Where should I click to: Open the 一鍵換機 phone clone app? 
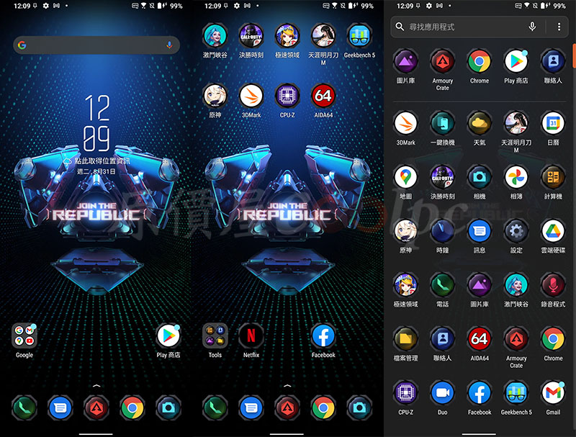click(442, 123)
